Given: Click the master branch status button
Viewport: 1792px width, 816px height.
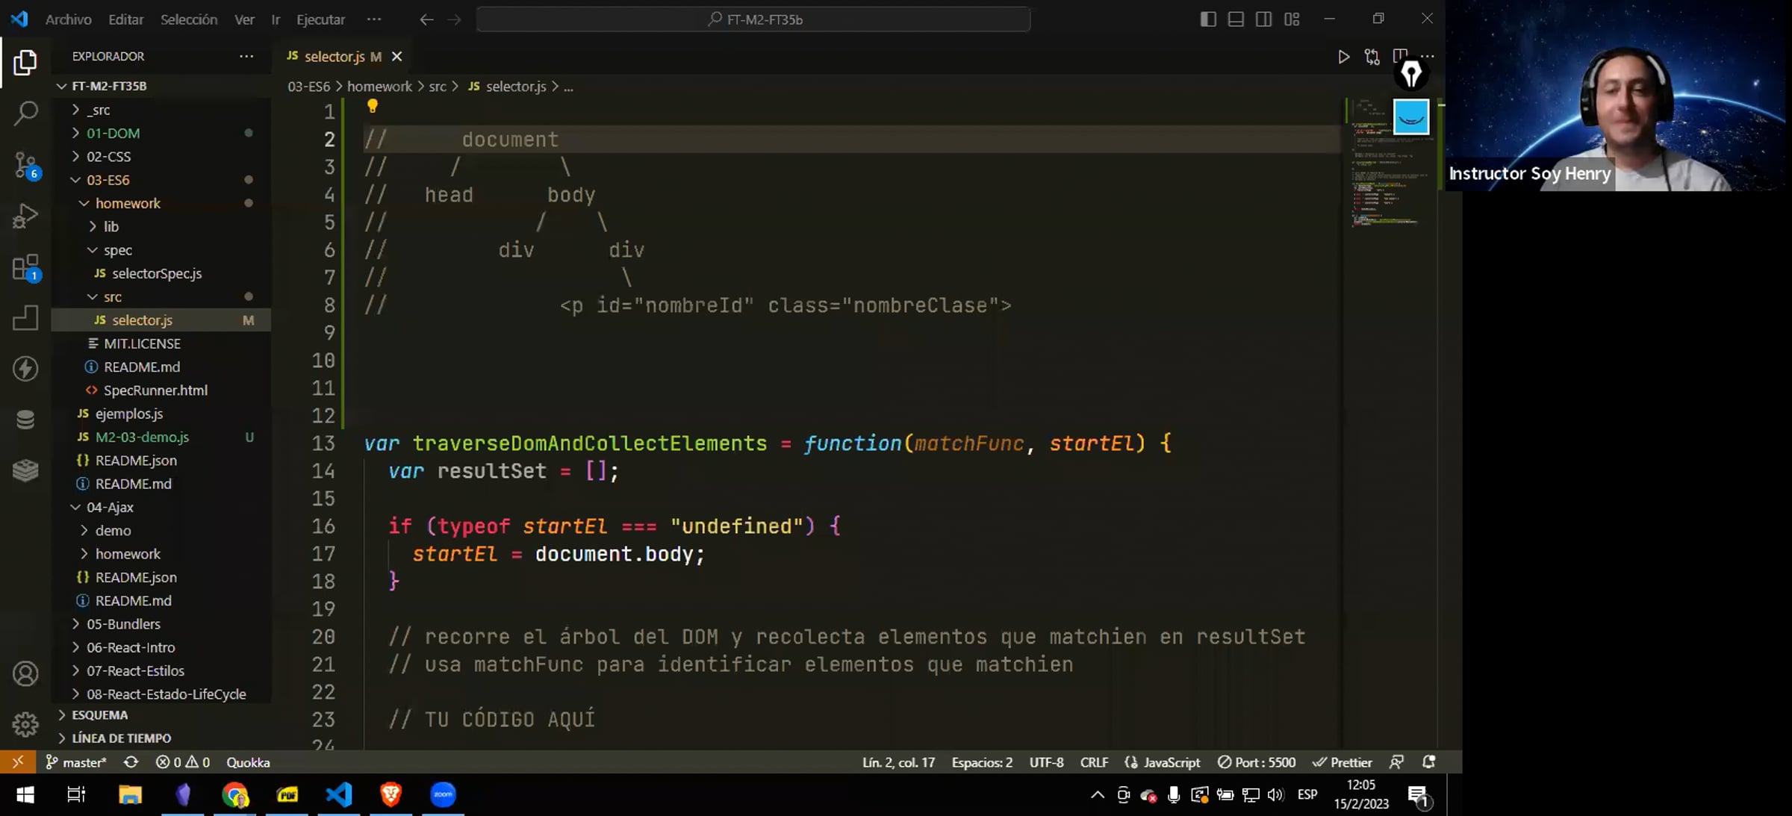Looking at the screenshot, I should click(77, 762).
